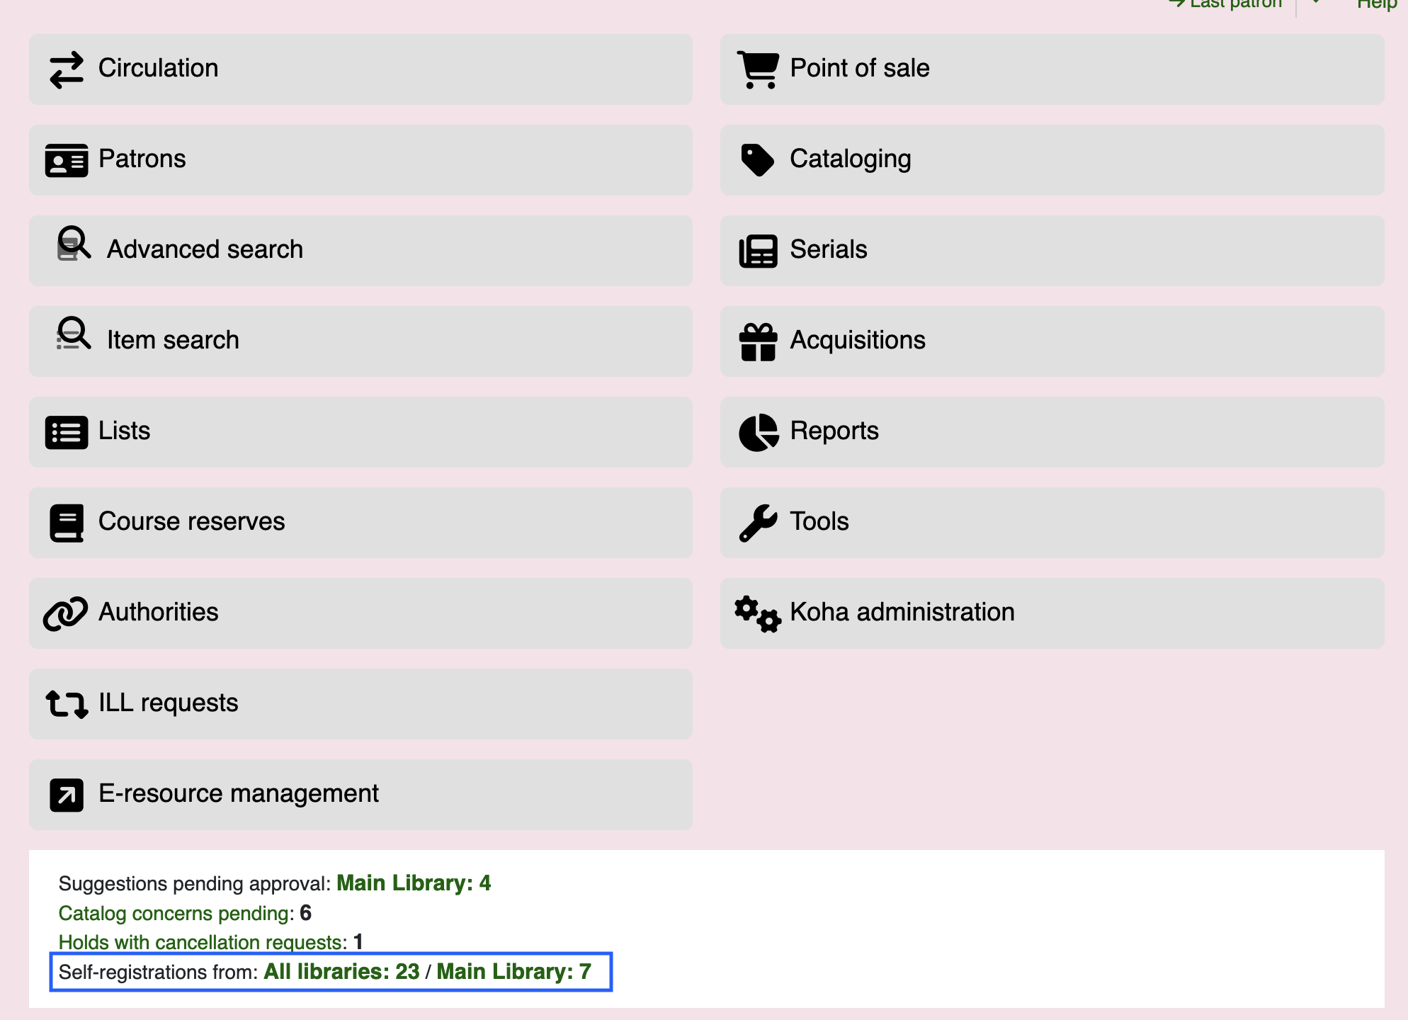Open Item search
The width and height of the screenshot is (1408, 1020).
pos(173,340)
